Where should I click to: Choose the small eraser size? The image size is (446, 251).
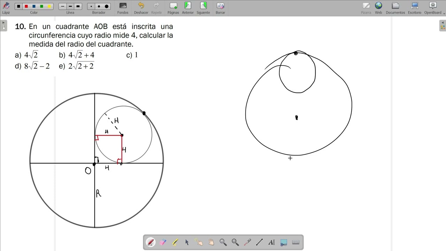[91, 6]
